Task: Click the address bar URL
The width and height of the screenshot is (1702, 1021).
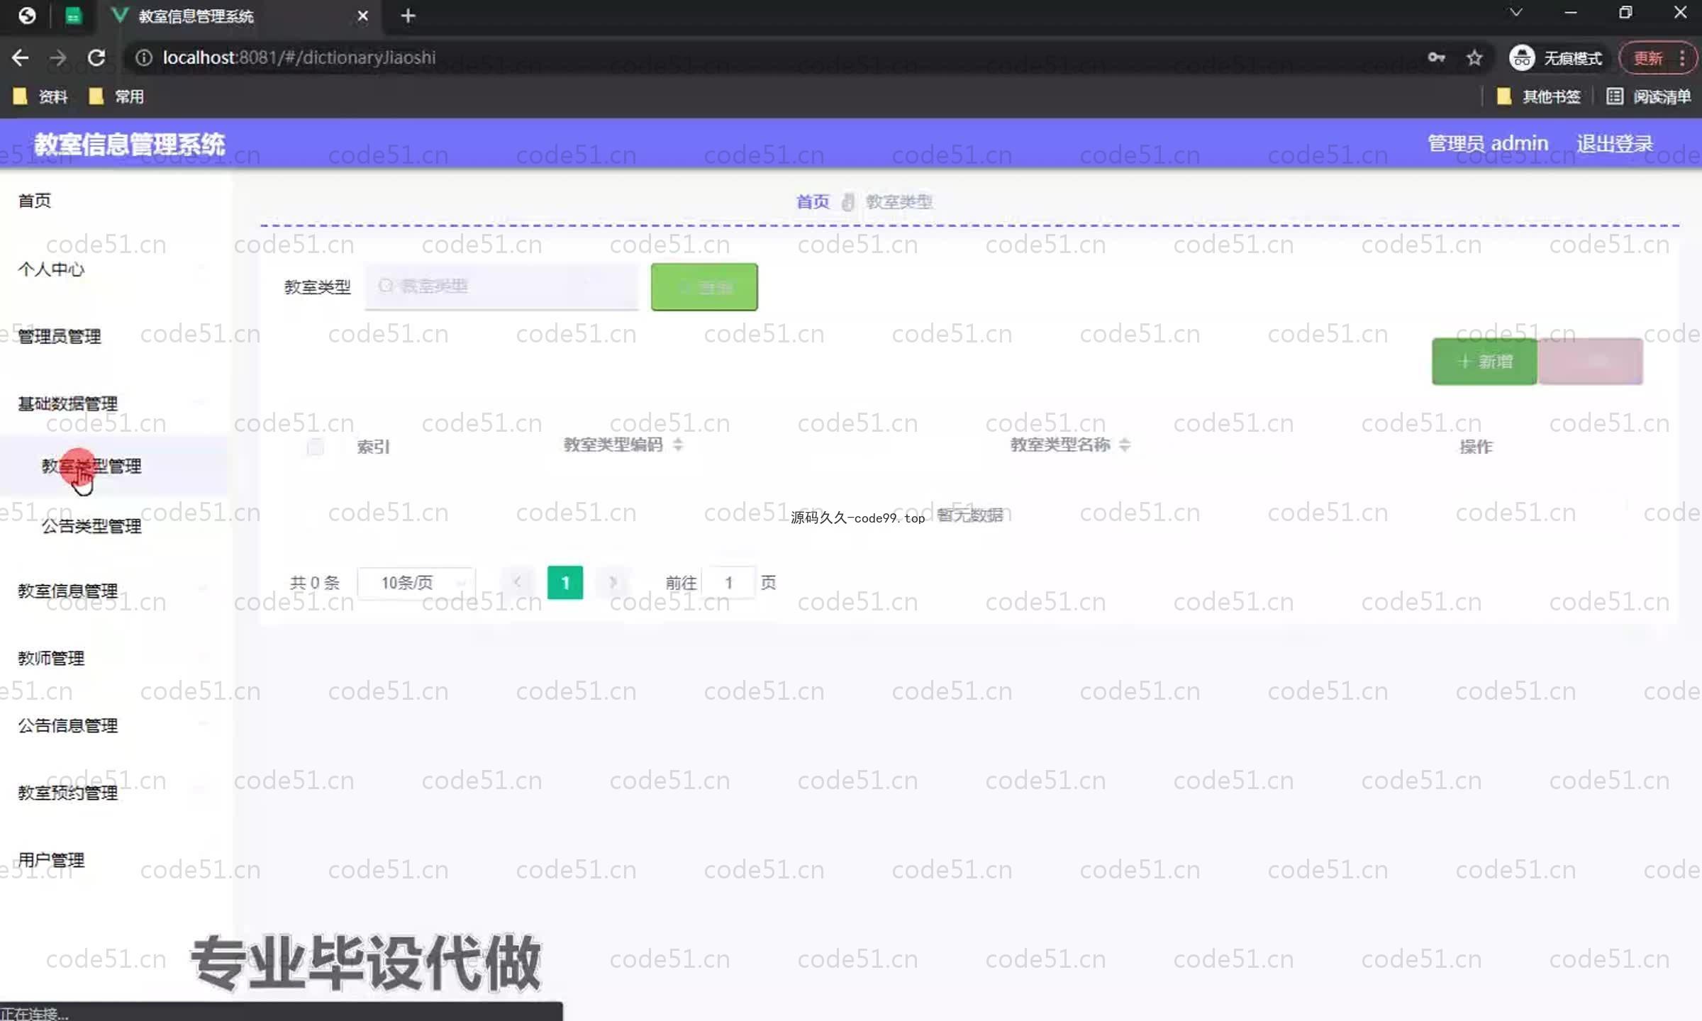Action: (299, 57)
